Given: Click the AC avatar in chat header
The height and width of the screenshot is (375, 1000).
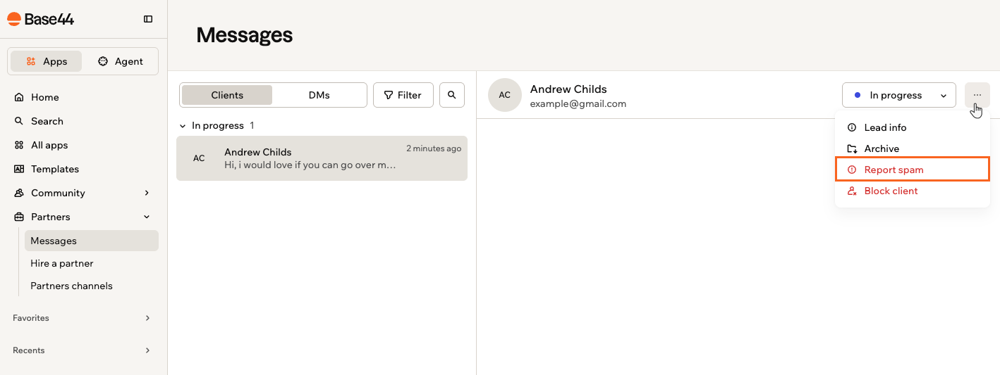Looking at the screenshot, I should point(505,95).
